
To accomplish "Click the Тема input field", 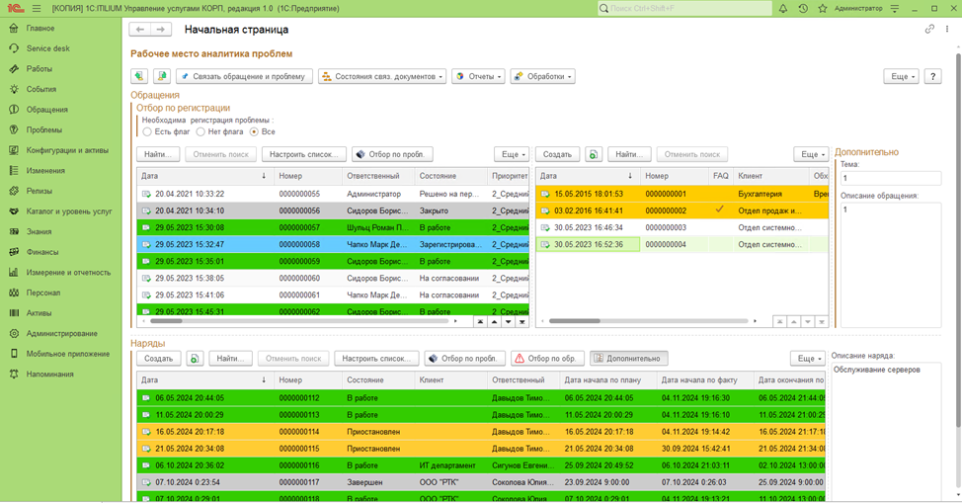I will click(x=890, y=178).
